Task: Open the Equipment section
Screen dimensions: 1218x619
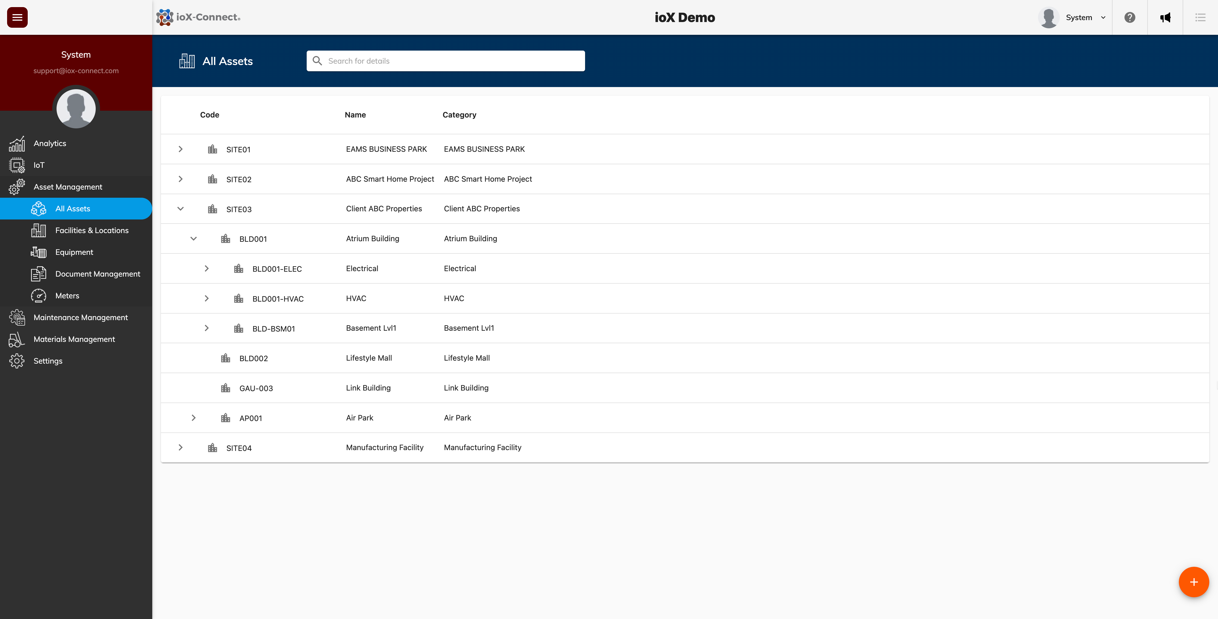Action: click(74, 252)
